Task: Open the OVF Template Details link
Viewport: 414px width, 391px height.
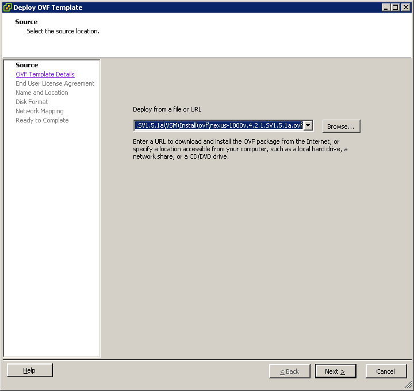Action: [45, 74]
